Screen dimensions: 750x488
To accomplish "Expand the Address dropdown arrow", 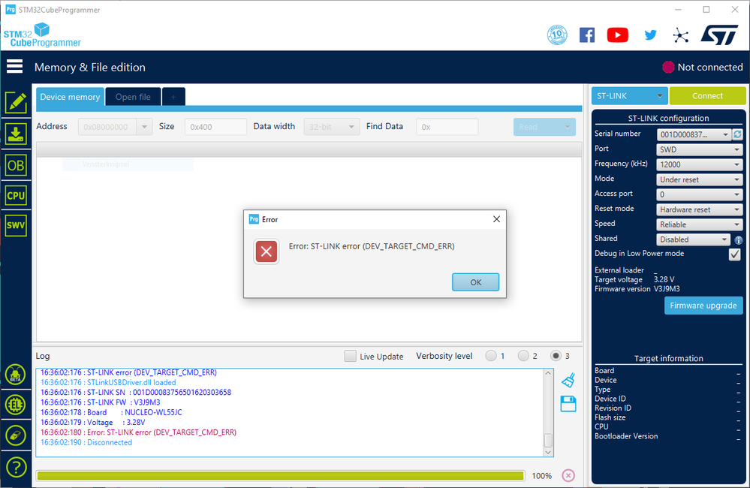I will (x=144, y=127).
